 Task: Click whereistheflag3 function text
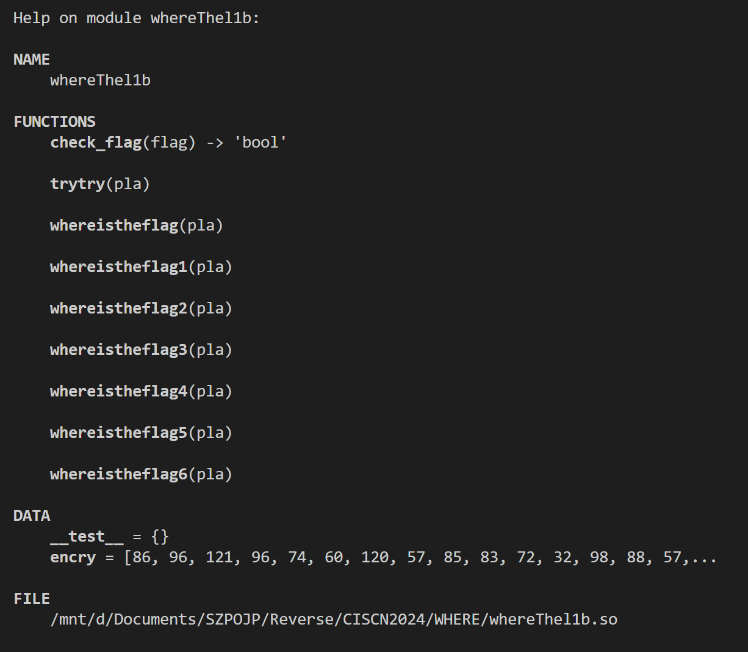[119, 349]
